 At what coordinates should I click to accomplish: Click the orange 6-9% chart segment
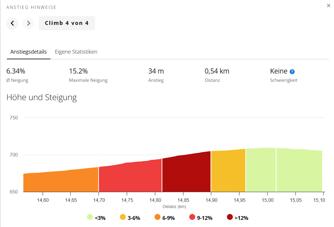[61, 181]
